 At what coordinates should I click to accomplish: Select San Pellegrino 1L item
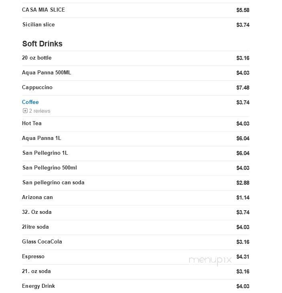point(45,153)
